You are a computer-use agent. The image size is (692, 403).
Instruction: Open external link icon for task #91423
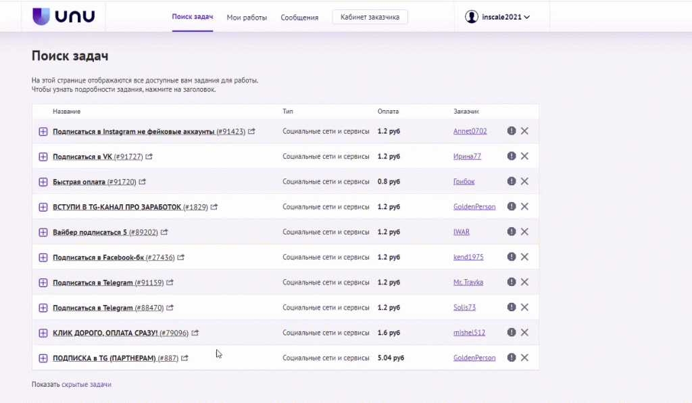click(251, 131)
